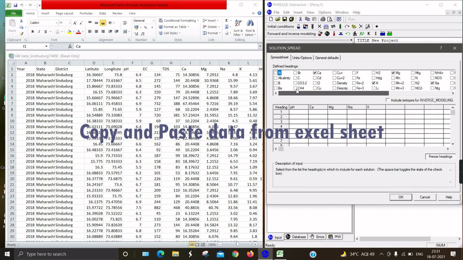463x260 pixels.
Task: Check the CH4 heading checkbox
Action: [x=295, y=88]
